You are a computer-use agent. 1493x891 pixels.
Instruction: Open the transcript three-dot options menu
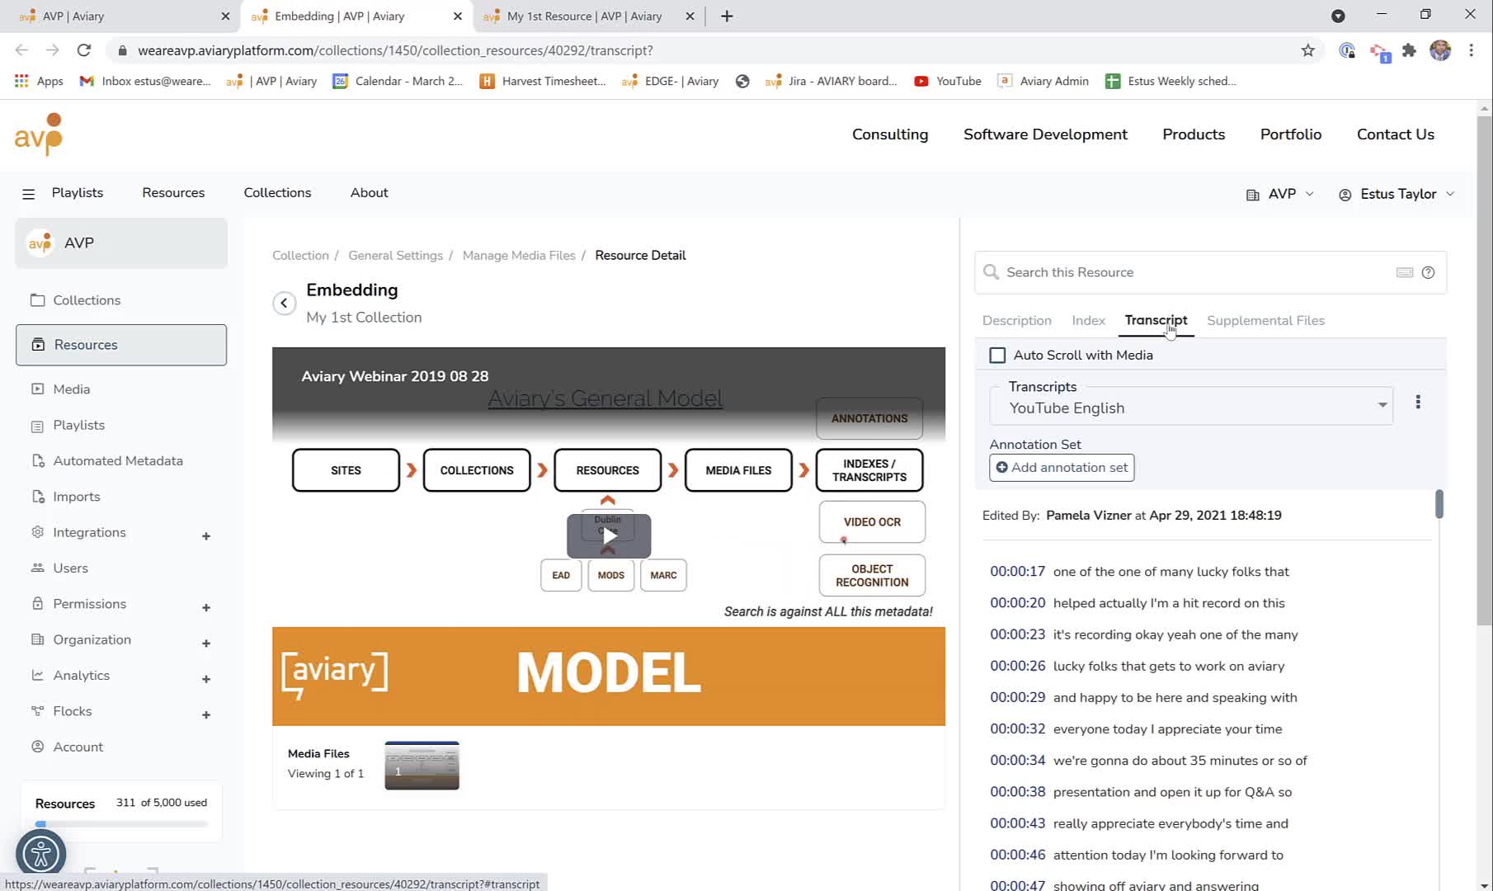(x=1418, y=402)
